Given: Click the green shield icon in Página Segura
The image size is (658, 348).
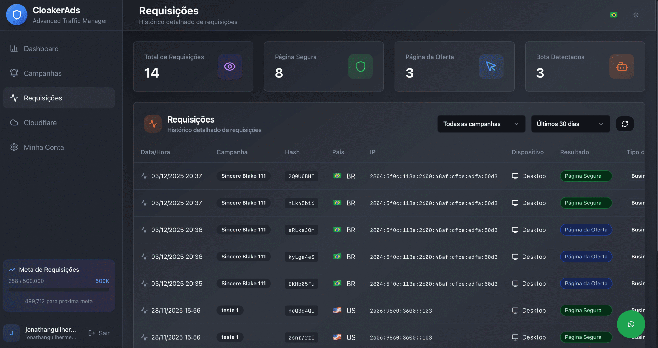Looking at the screenshot, I should point(360,67).
